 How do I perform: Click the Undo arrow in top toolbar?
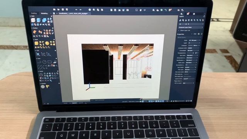(76, 10)
